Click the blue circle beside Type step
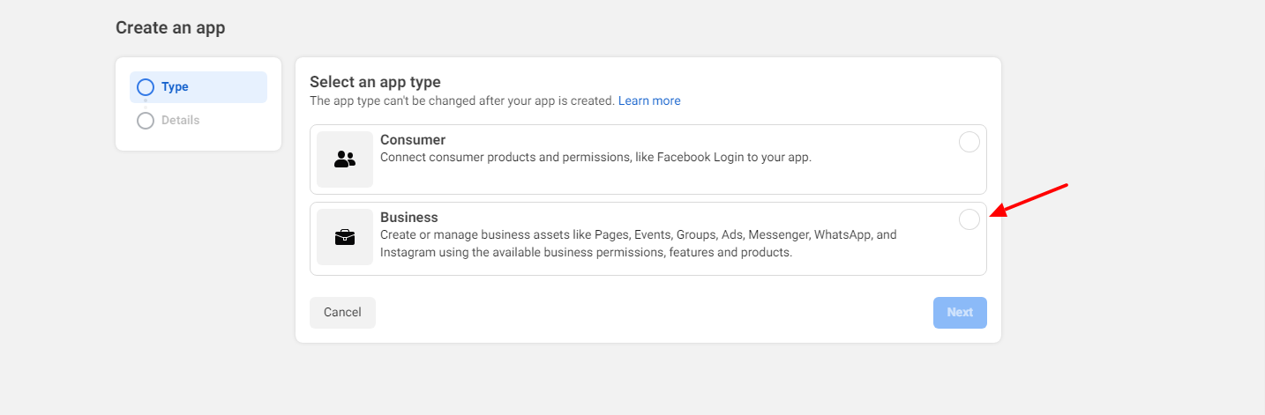 [x=146, y=87]
